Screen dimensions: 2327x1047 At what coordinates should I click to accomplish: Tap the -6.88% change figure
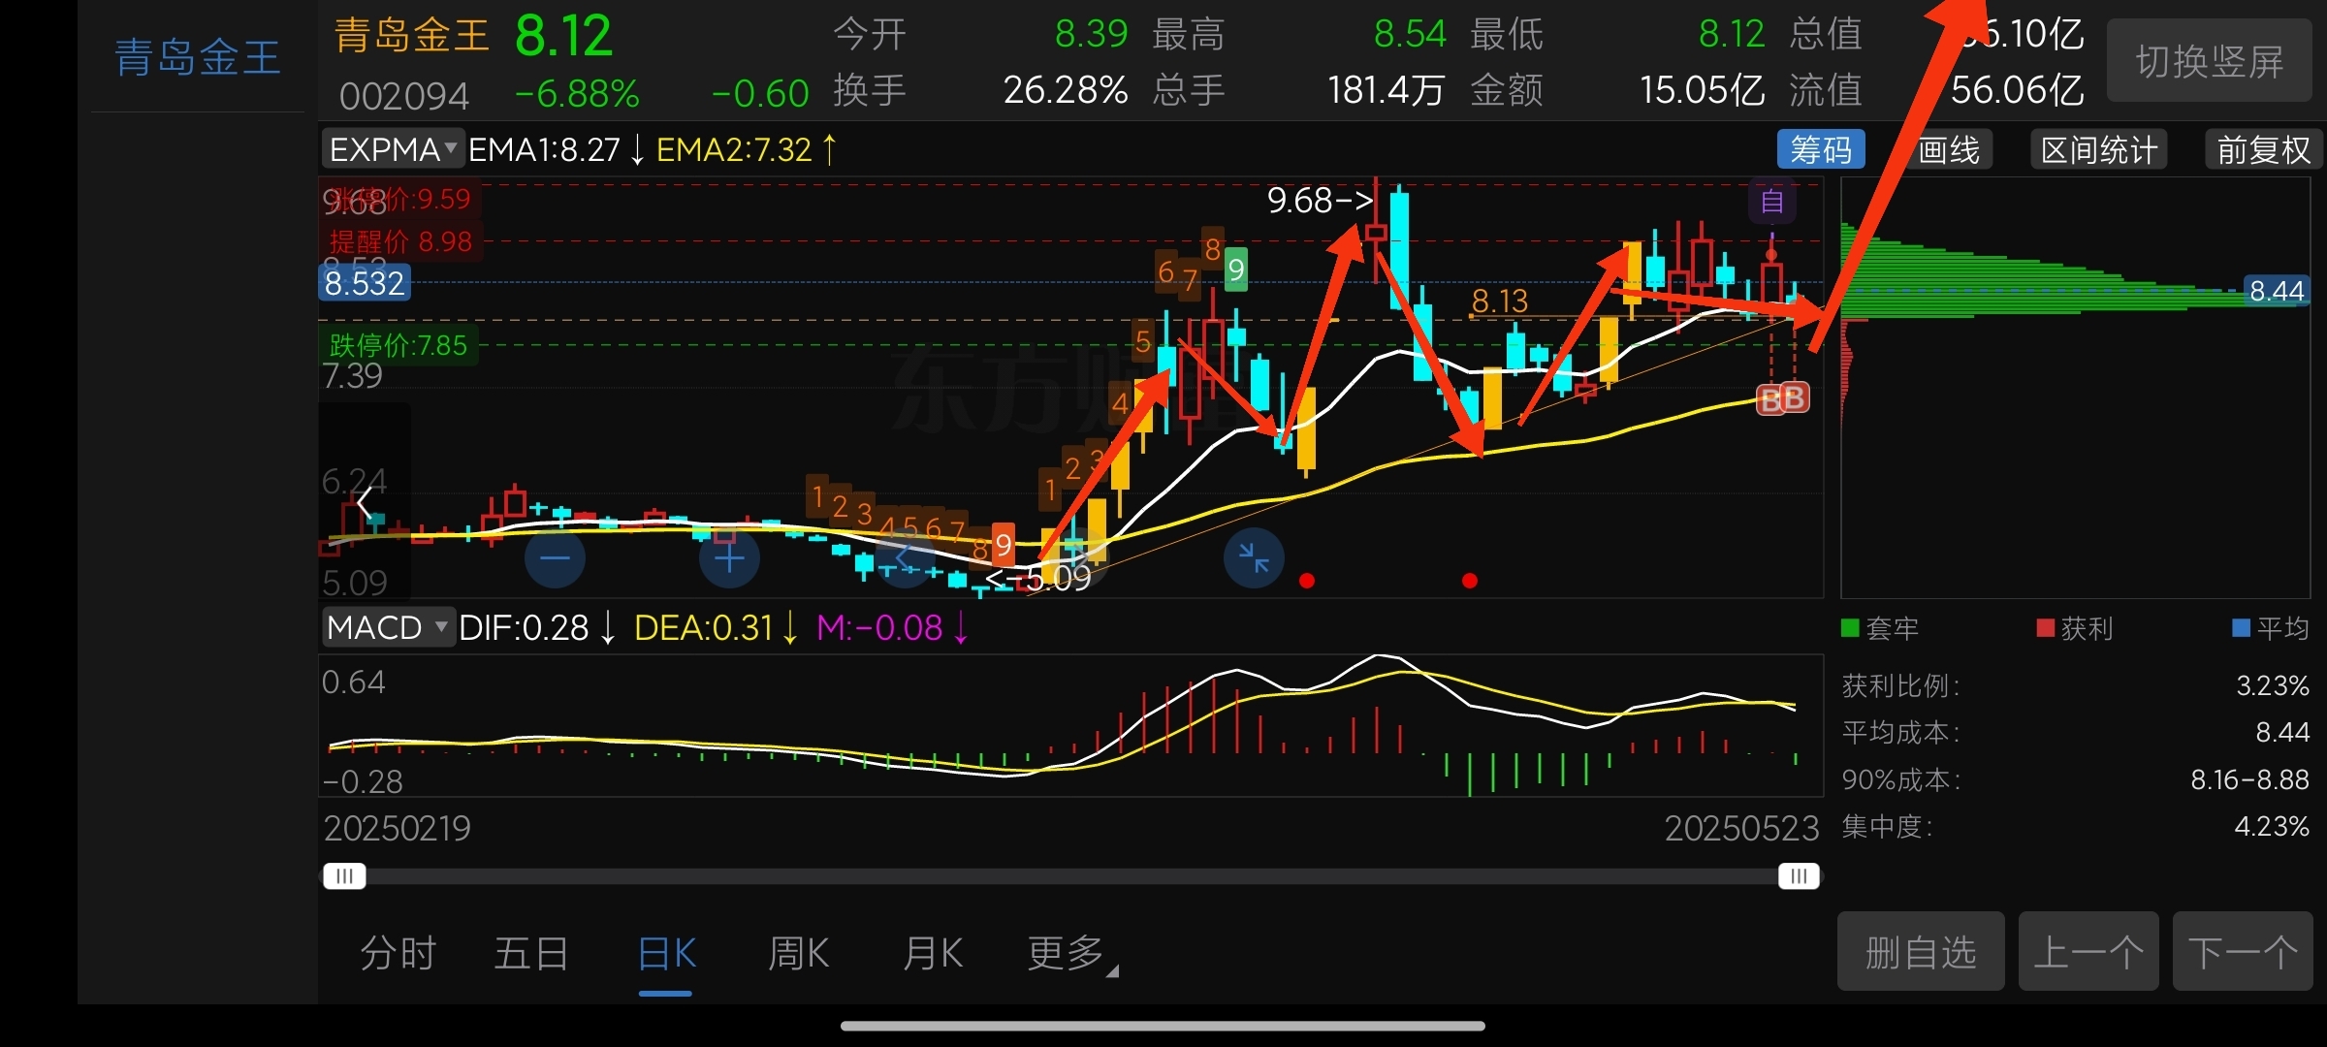[577, 94]
